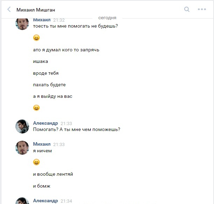Open sender name Михаил at 21:33

(x=42, y=144)
